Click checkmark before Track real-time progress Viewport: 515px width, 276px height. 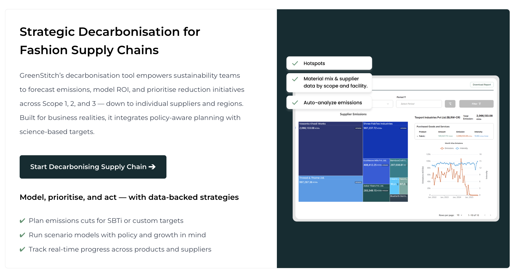pos(23,249)
